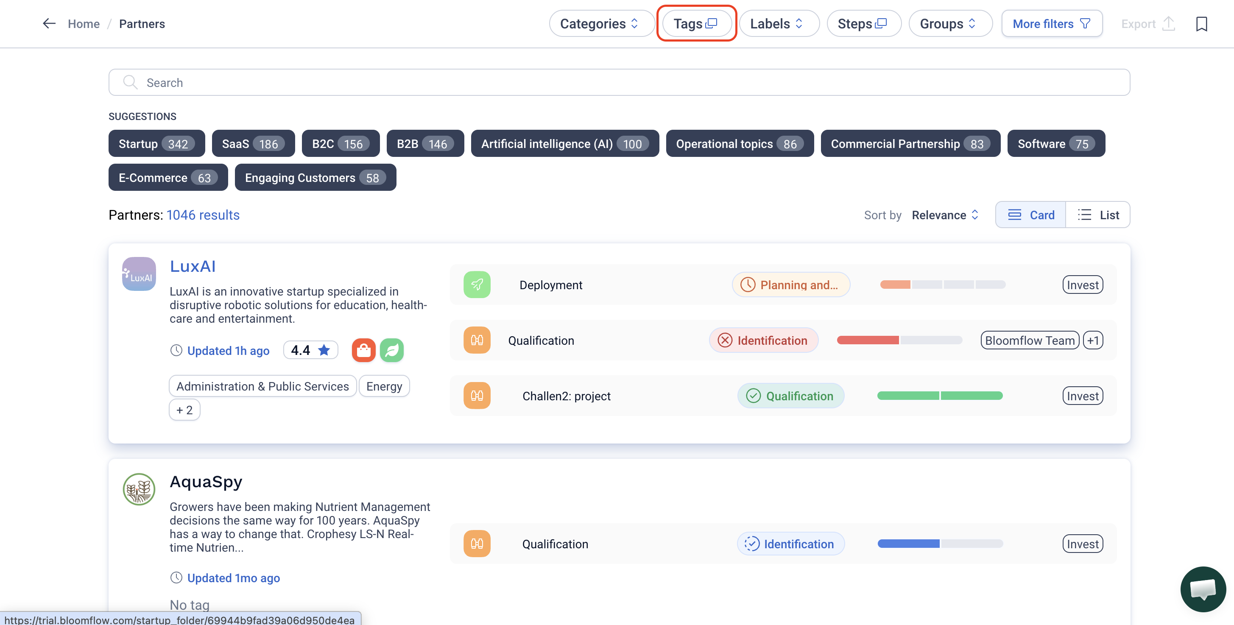Screen dimensions: 1234x625
Task: Click clock icon beside Updated 1mo ago
Action: [176, 578]
